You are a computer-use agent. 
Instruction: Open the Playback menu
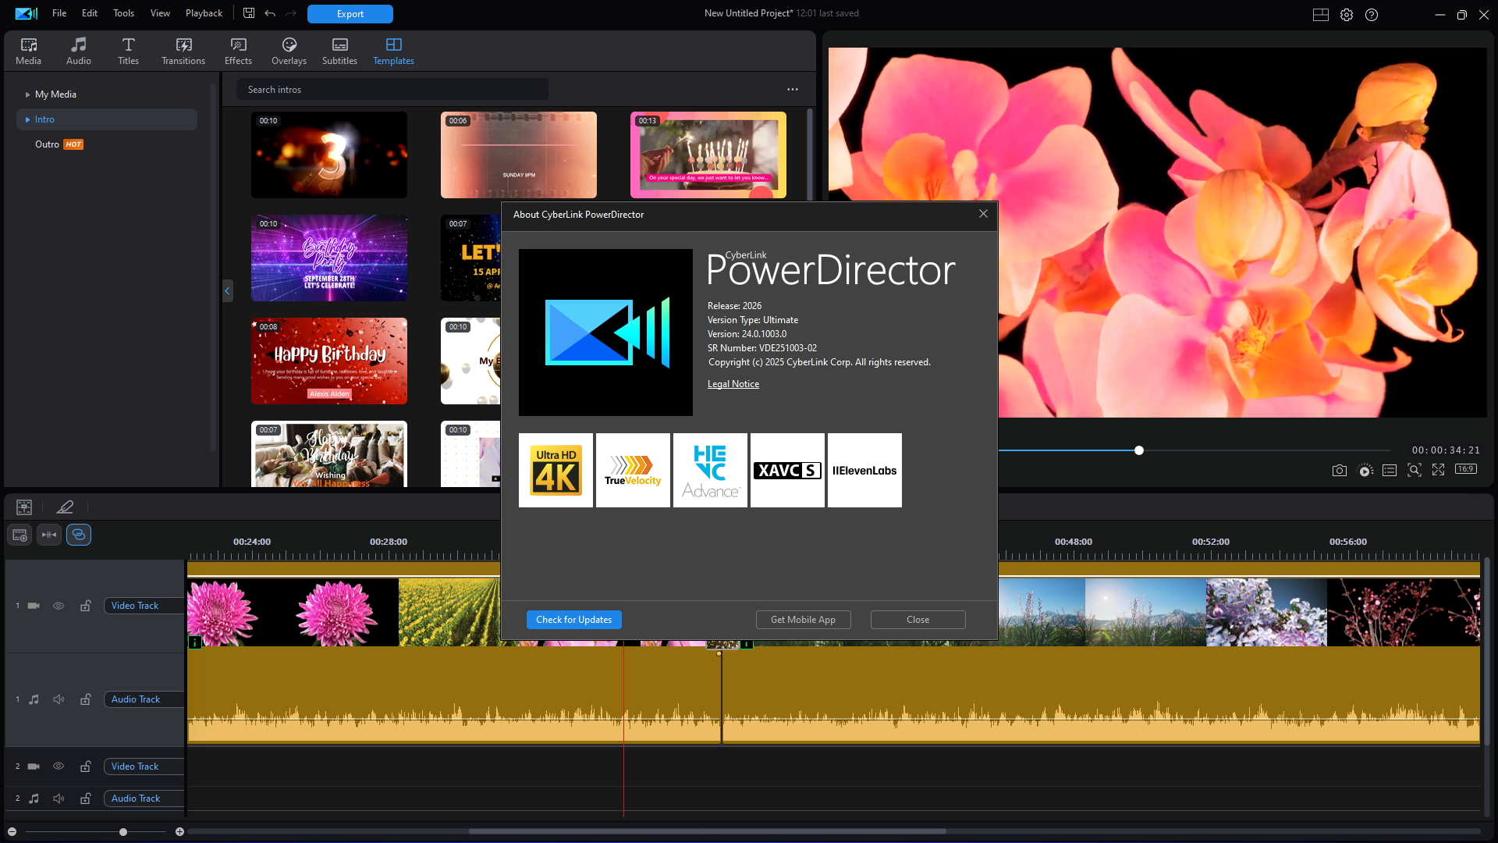pyautogui.click(x=204, y=13)
